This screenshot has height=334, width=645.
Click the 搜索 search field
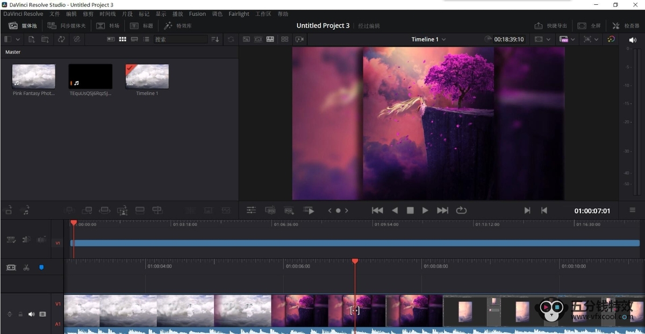[x=180, y=39]
